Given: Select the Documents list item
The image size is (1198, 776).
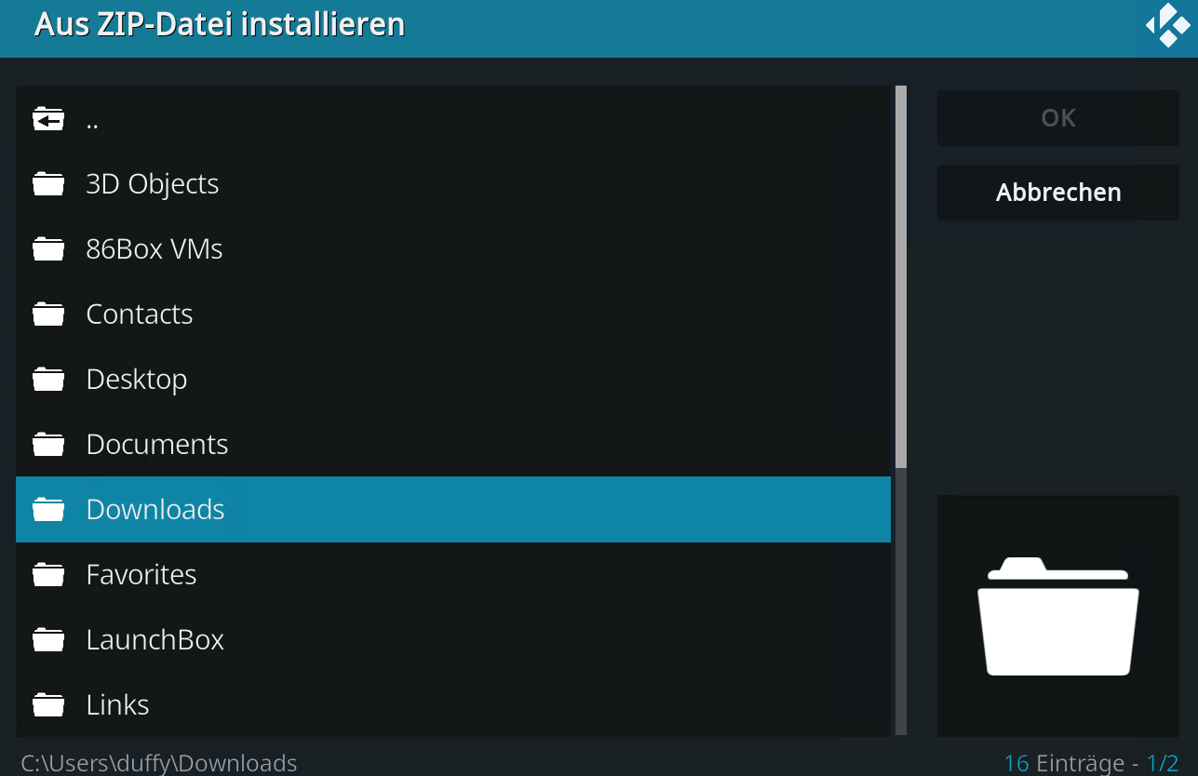Looking at the screenshot, I should coord(453,444).
